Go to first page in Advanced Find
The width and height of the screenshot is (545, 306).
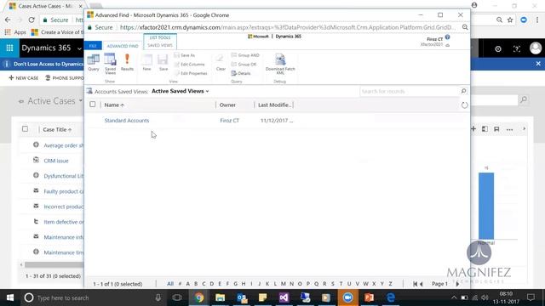(415, 284)
